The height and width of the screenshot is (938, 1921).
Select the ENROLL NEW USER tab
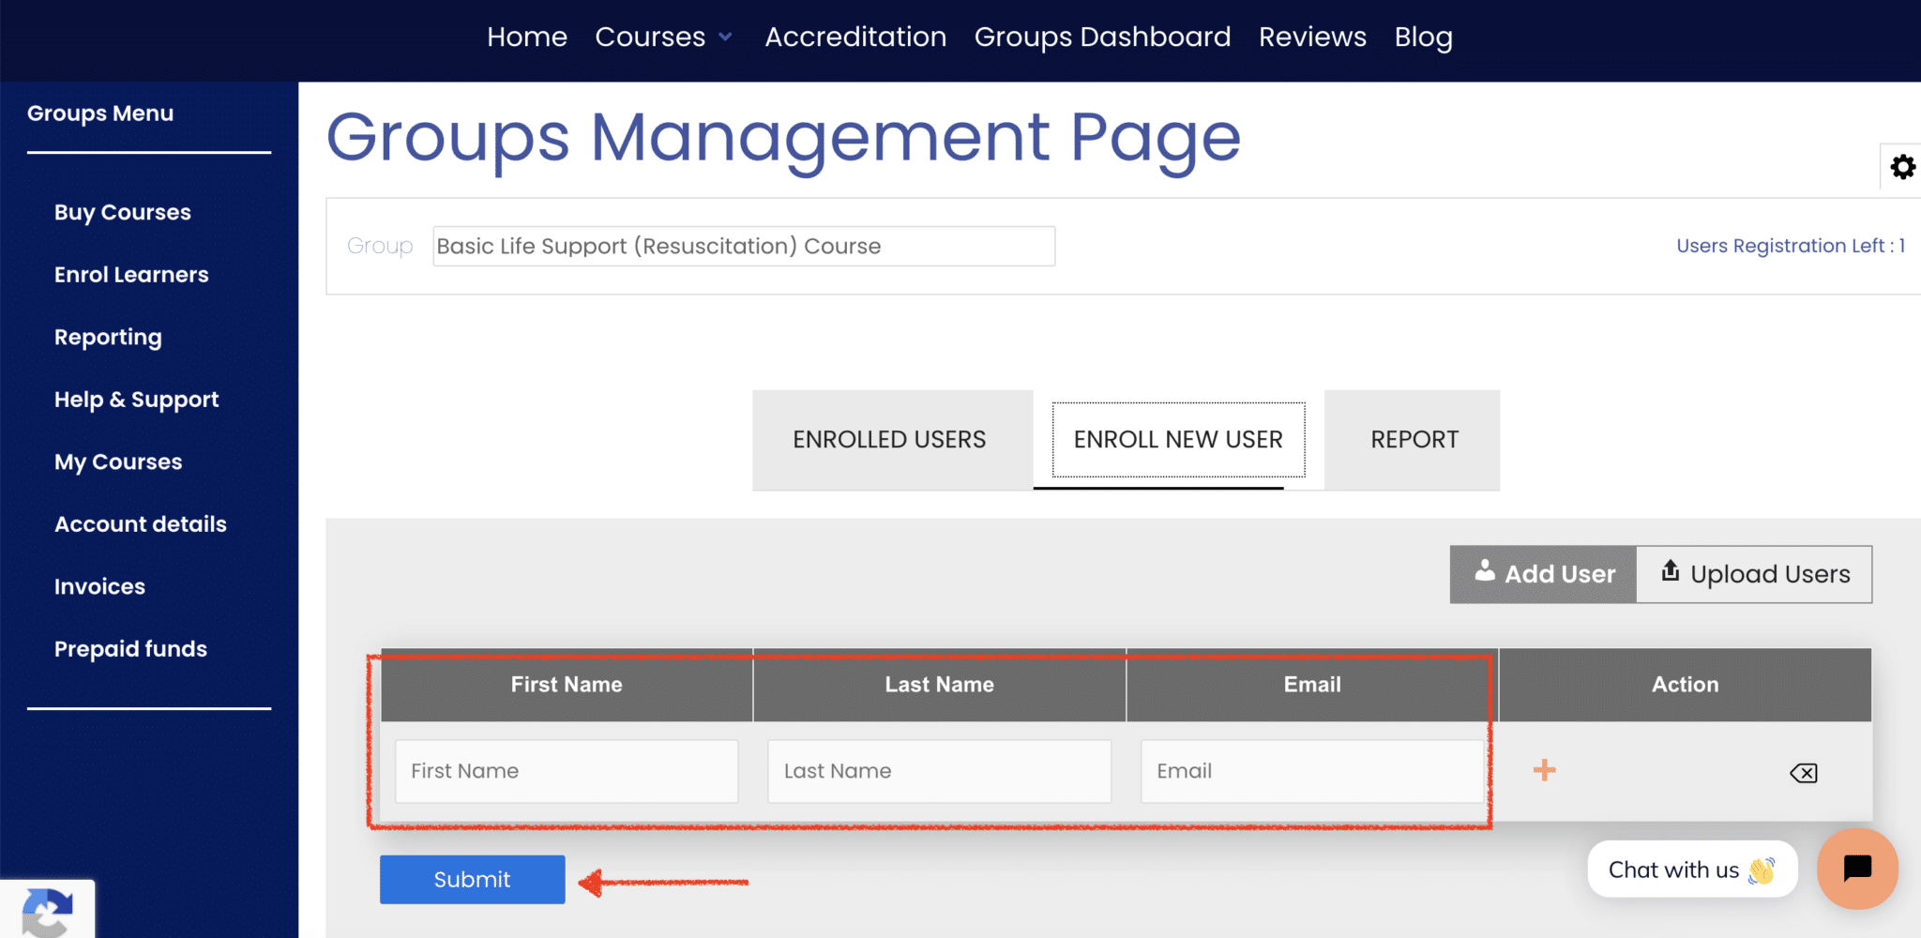point(1178,439)
